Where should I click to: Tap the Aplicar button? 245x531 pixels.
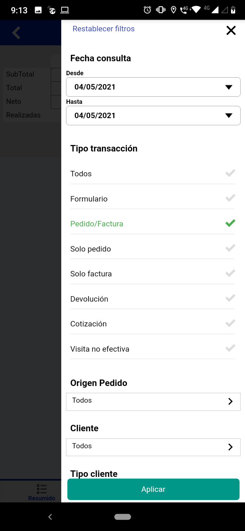(x=153, y=489)
